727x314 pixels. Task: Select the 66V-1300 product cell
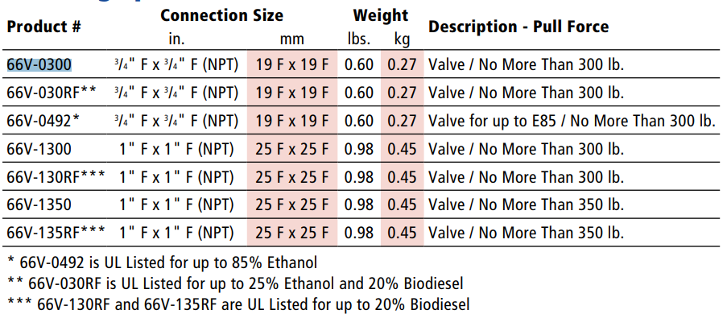(39, 149)
